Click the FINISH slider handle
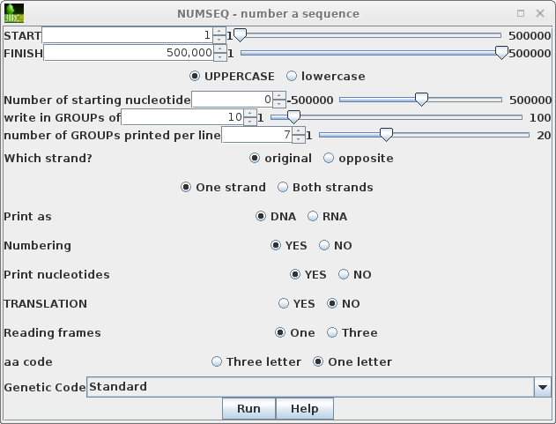The image size is (556, 424). click(x=501, y=53)
